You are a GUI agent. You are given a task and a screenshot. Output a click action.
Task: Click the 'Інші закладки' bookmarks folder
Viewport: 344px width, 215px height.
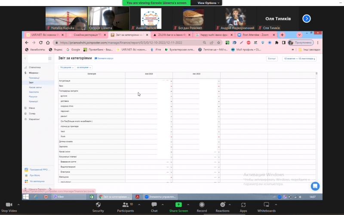point(309,50)
